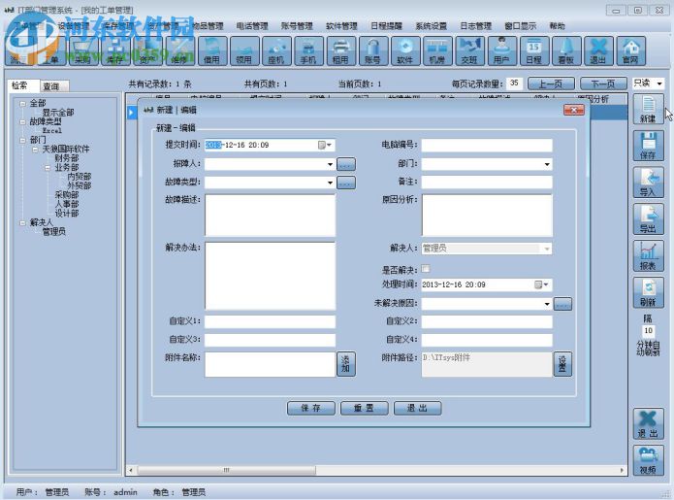Image resolution: width=674 pixels, height=500 pixels.
Task: Open the 领用 requisition toolbar icon
Action: click(243, 51)
